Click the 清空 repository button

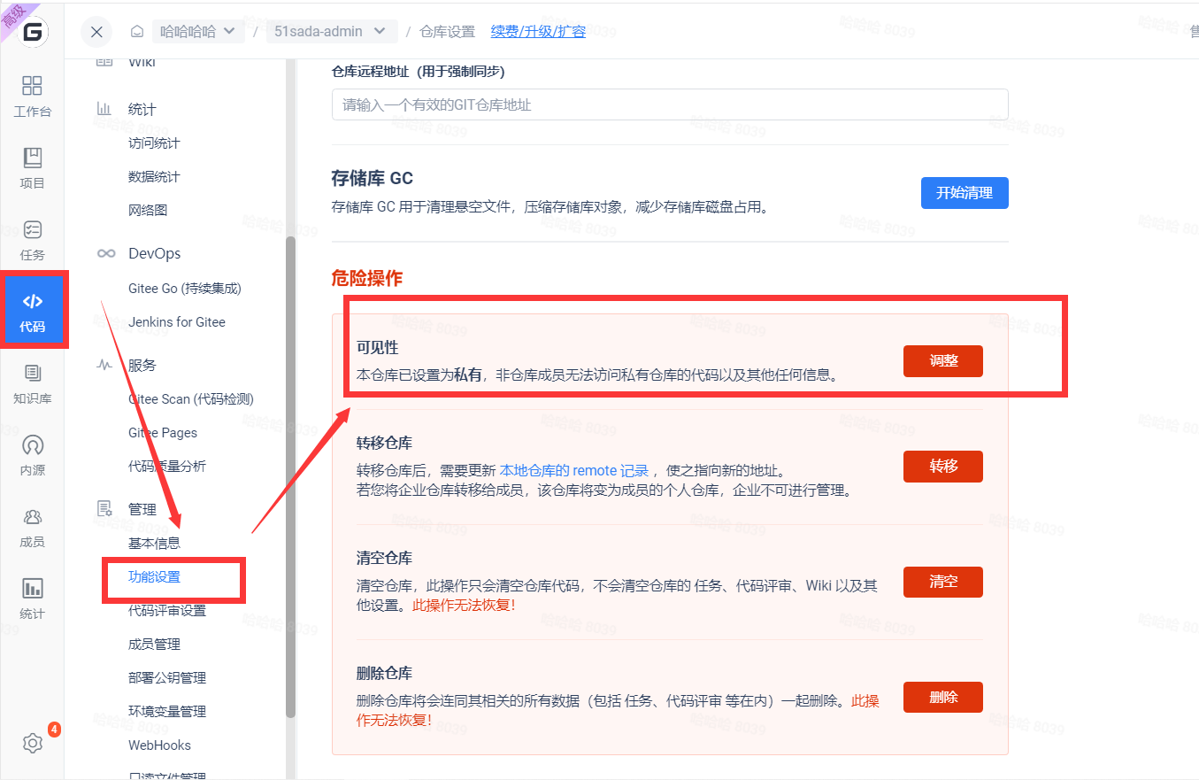943,583
